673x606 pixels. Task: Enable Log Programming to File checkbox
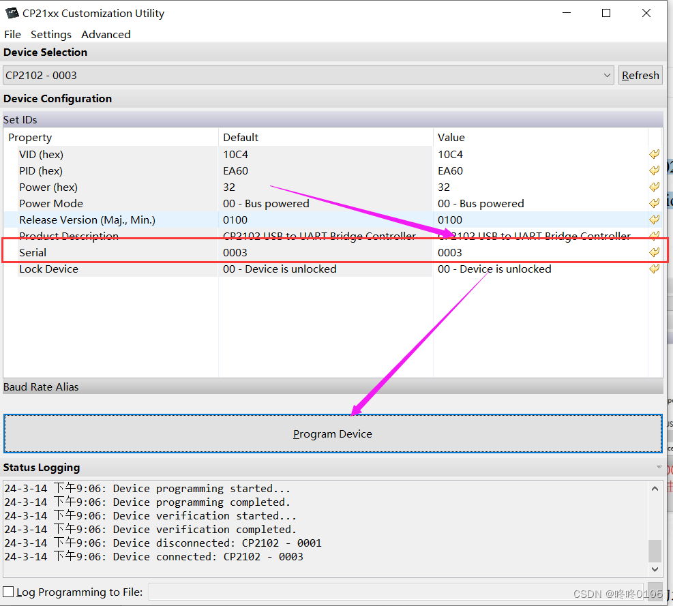pyautogui.click(x=8, y=592)
